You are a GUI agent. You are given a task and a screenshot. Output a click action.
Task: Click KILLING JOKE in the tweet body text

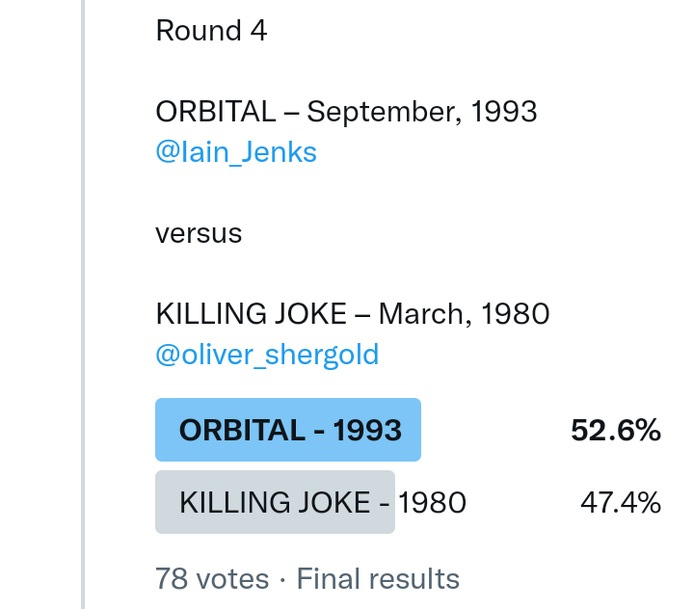pos(250,314)
